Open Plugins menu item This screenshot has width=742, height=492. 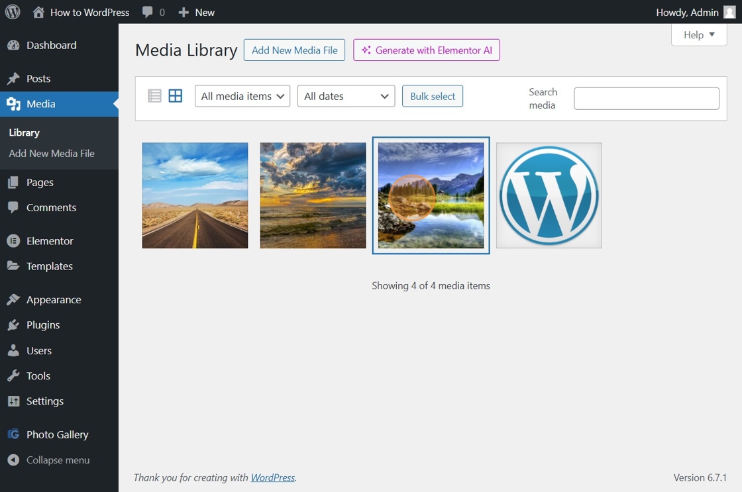click(x=43, y=325)
